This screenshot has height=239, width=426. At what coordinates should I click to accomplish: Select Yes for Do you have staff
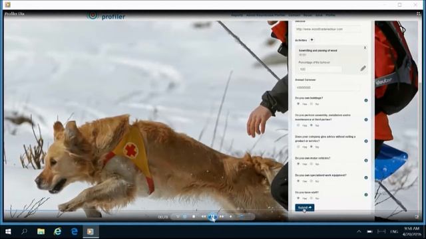click(298, 198)
